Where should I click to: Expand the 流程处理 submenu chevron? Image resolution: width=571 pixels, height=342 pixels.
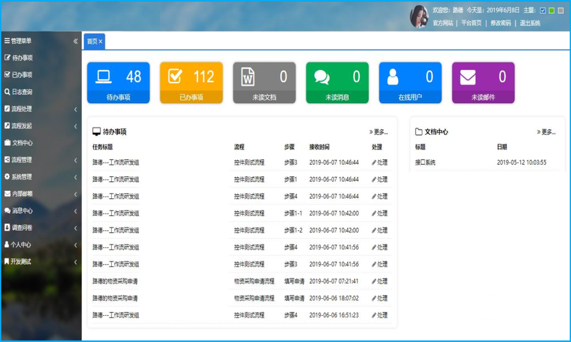75,109
